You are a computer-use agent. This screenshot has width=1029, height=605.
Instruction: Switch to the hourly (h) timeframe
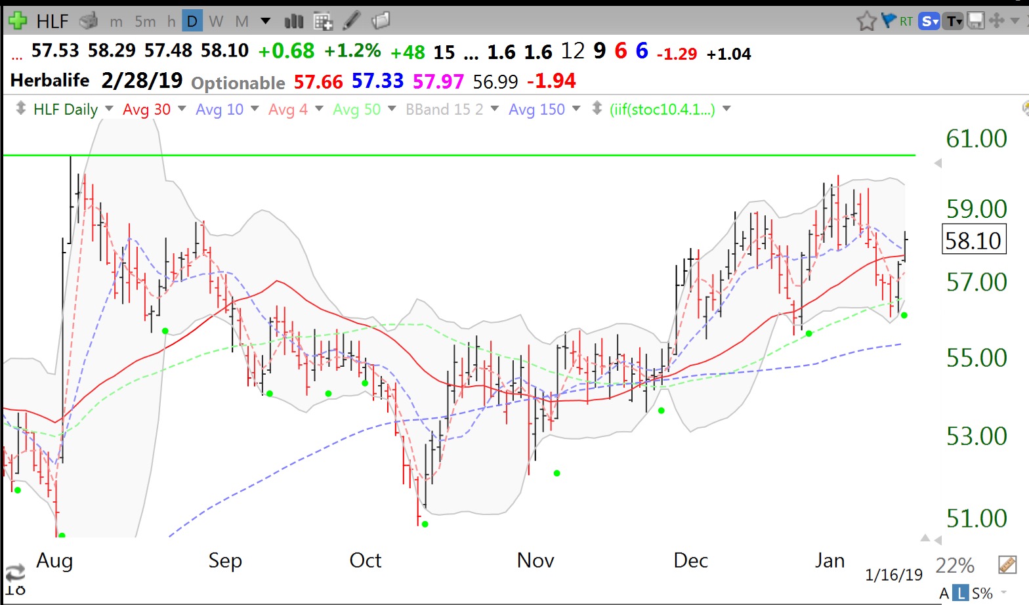pyautogui.click(x=171, y=22)
